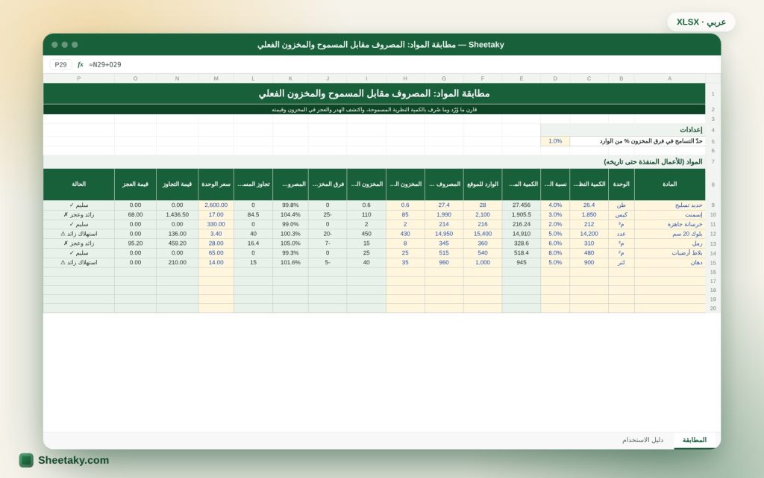Select the cell with value 1,905.5

pos(522,214)
